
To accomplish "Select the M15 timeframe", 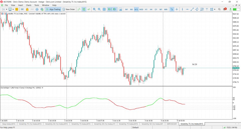I will (x=136, y=9).
